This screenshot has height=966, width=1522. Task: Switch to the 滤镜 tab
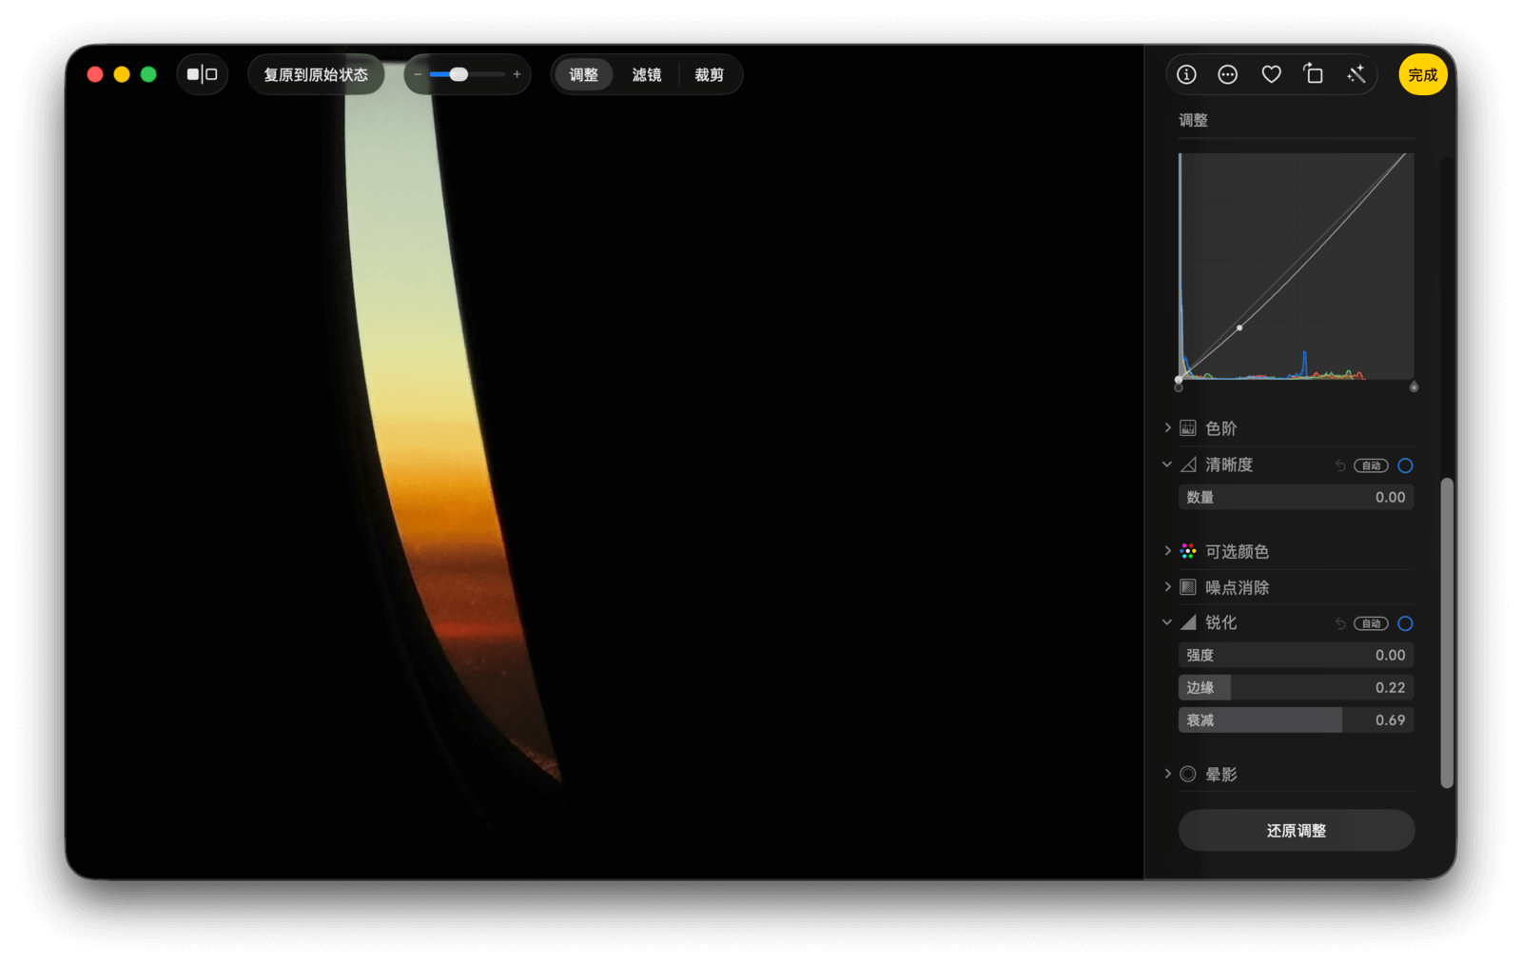coord(646,74)
